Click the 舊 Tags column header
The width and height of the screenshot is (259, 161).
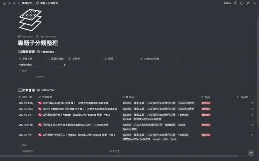point(128,97)
